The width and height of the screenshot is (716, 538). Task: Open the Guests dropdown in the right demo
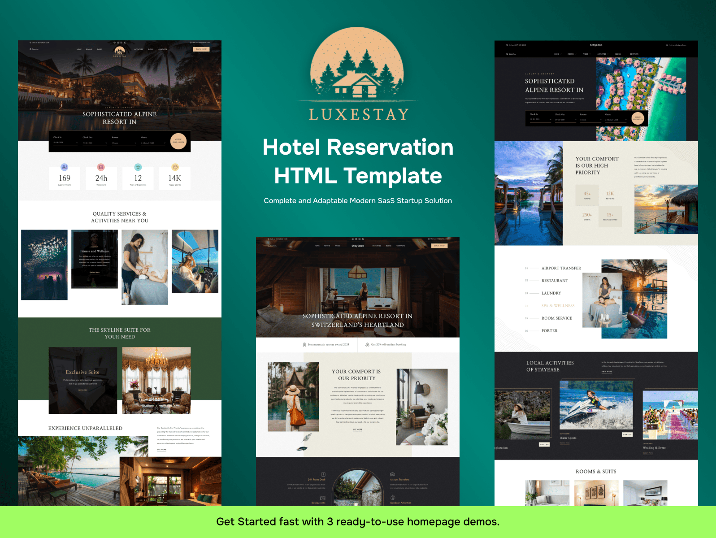pyautogui.click(x=616, y=120)
